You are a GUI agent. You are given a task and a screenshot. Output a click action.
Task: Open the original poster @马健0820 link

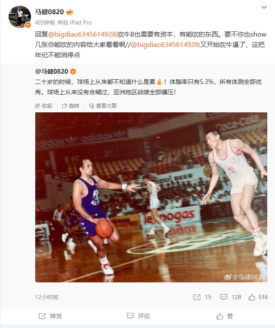tap(52, 71)
